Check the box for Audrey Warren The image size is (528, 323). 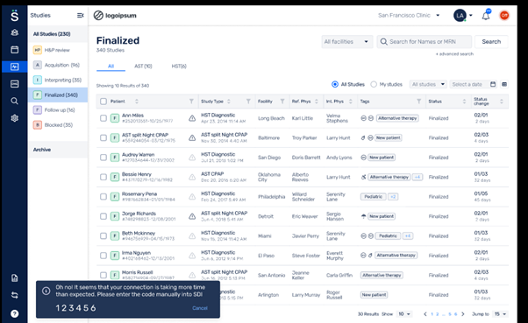[103, 158]
